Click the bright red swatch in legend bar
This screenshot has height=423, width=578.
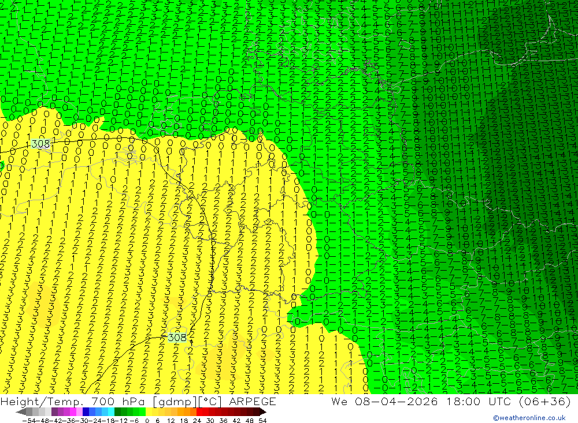click(x=199, y=412)
